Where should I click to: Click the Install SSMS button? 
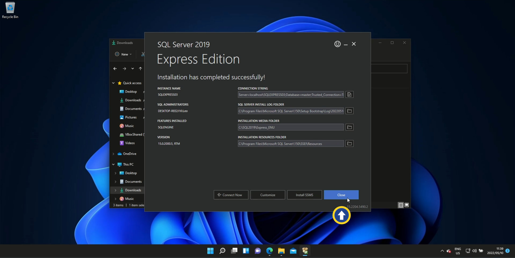click(305, 195)
